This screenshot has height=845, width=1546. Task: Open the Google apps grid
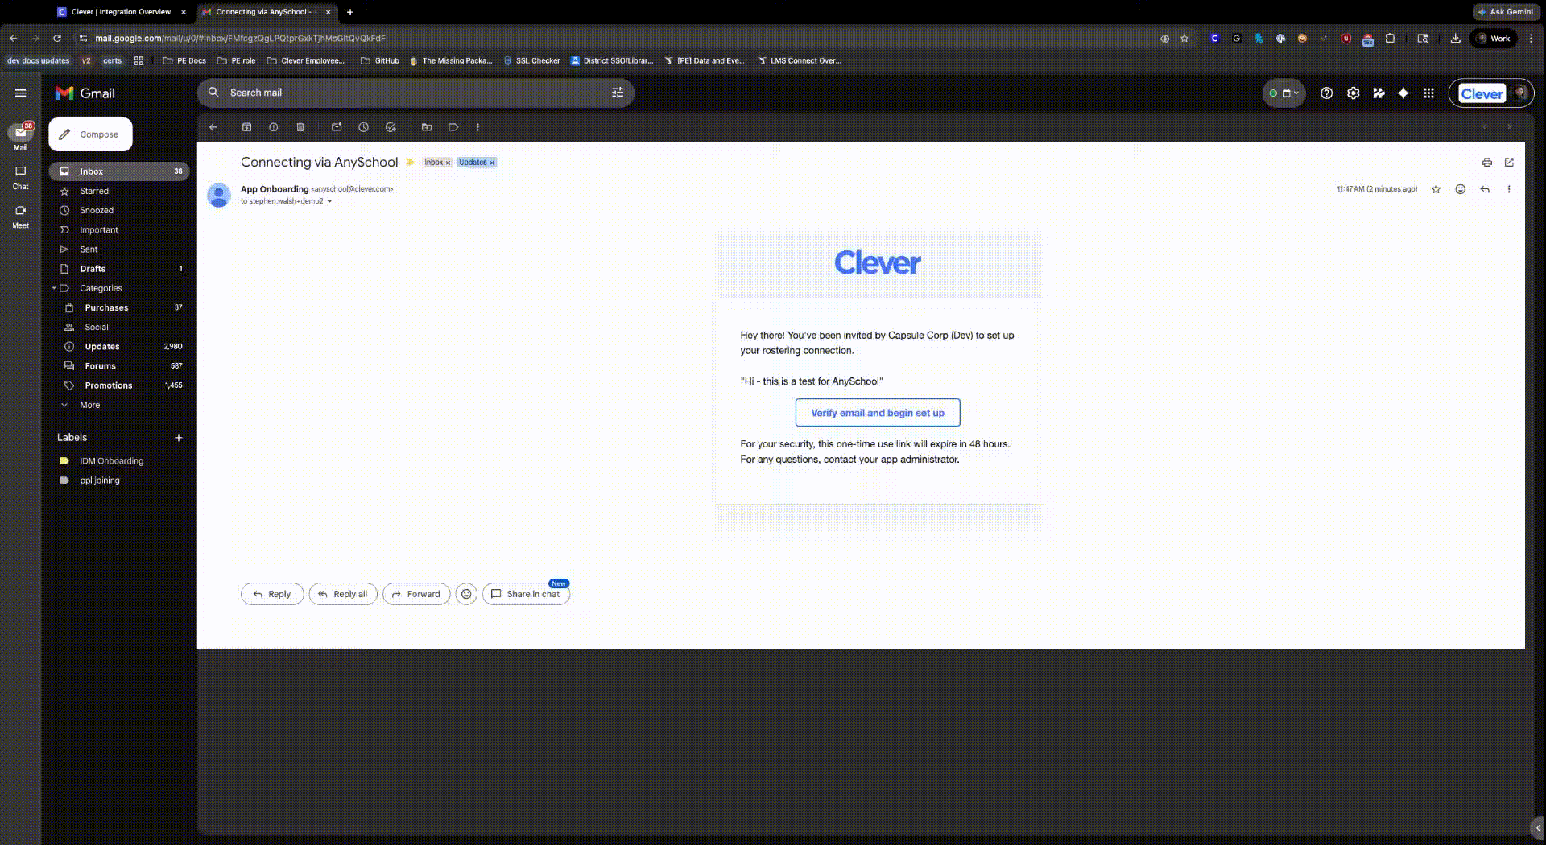(1429, 93)
